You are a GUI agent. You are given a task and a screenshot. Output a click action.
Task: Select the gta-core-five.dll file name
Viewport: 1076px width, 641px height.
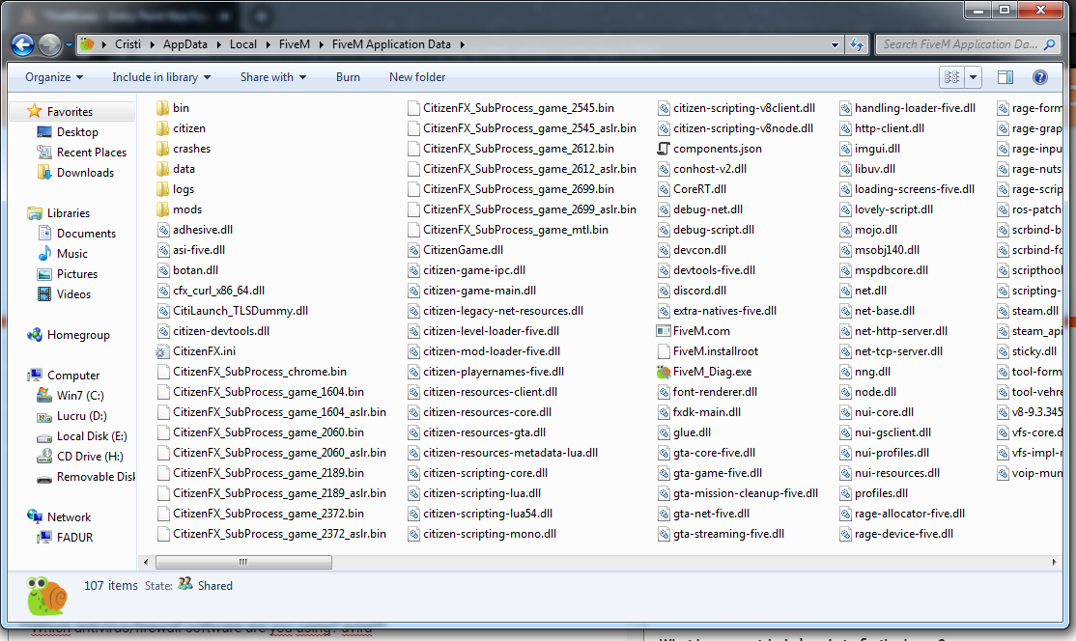coord(714,453)
